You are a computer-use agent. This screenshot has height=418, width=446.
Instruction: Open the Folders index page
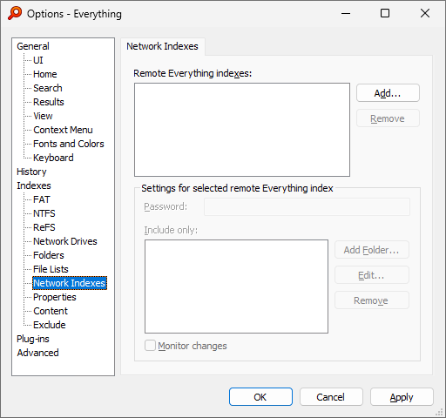49,255
